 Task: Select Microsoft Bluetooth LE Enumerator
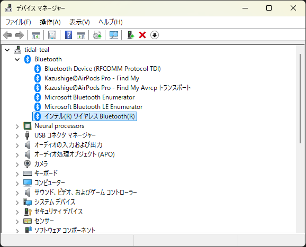click(x=94, y=107)
